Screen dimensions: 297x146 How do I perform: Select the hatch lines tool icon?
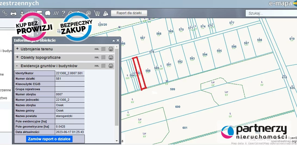pos(56,13)
